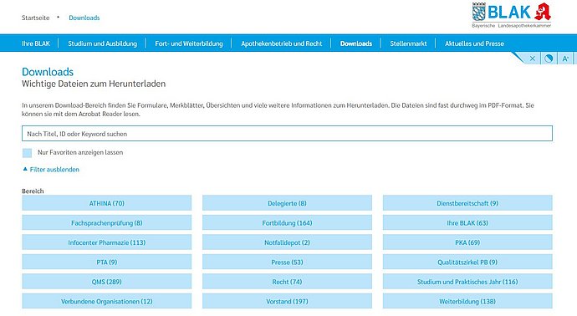Open 'Ihre BLAK' menu
Screen dimensions: 577x316
pyautogui.click(x=36, y=43)
